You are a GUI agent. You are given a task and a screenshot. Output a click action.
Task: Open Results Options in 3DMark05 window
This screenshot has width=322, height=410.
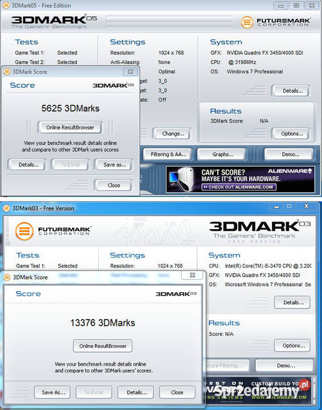pyautogui.click(x=292, y=134)
